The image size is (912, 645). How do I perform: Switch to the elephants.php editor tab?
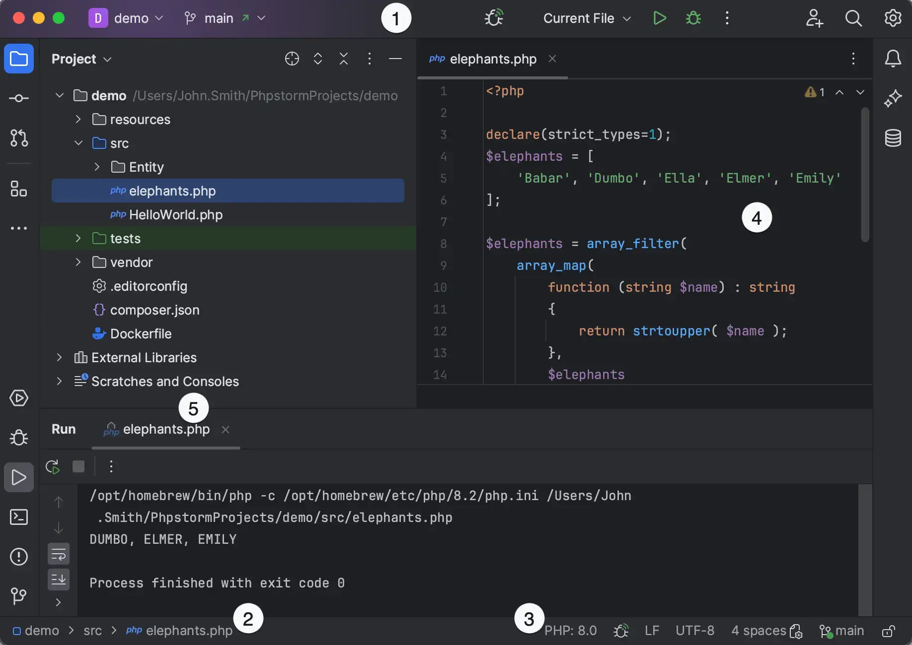(x=492, y=59)
